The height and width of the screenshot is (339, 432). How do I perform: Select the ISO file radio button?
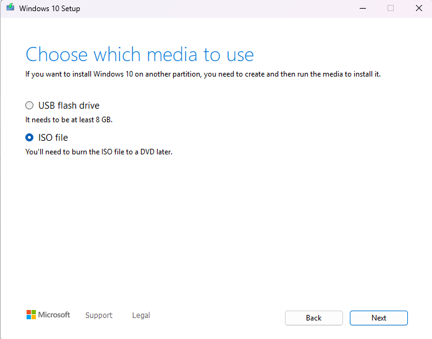click(x=29, y=137)
